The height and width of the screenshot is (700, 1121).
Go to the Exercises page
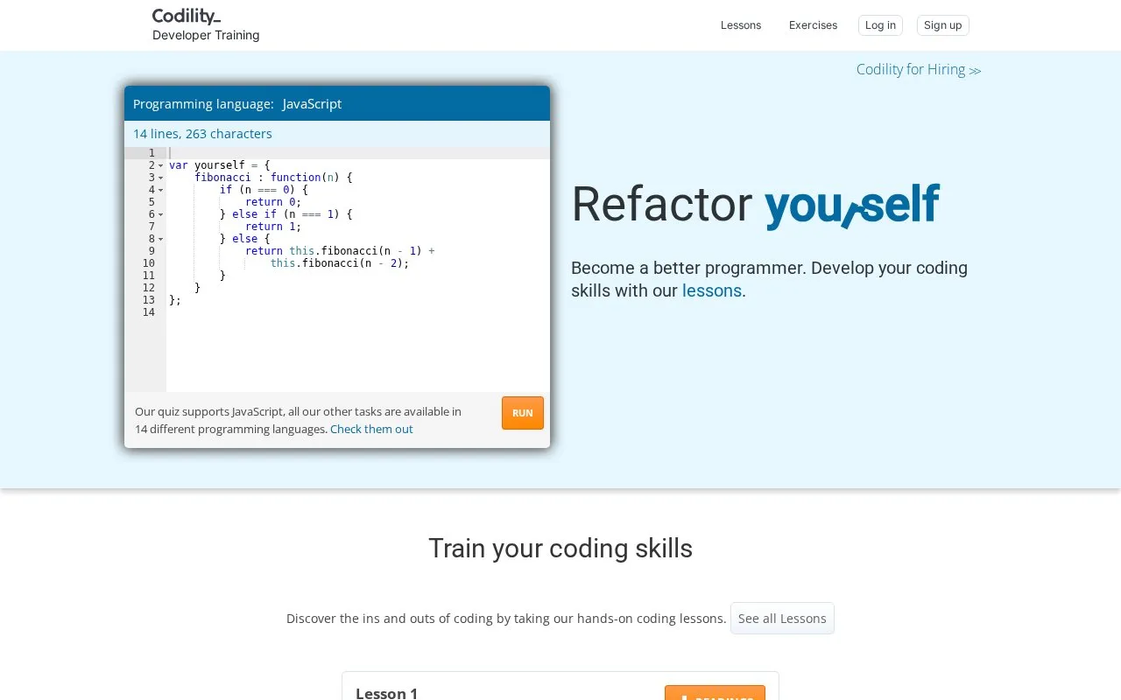pyautogui.click(x=813, y=25)
